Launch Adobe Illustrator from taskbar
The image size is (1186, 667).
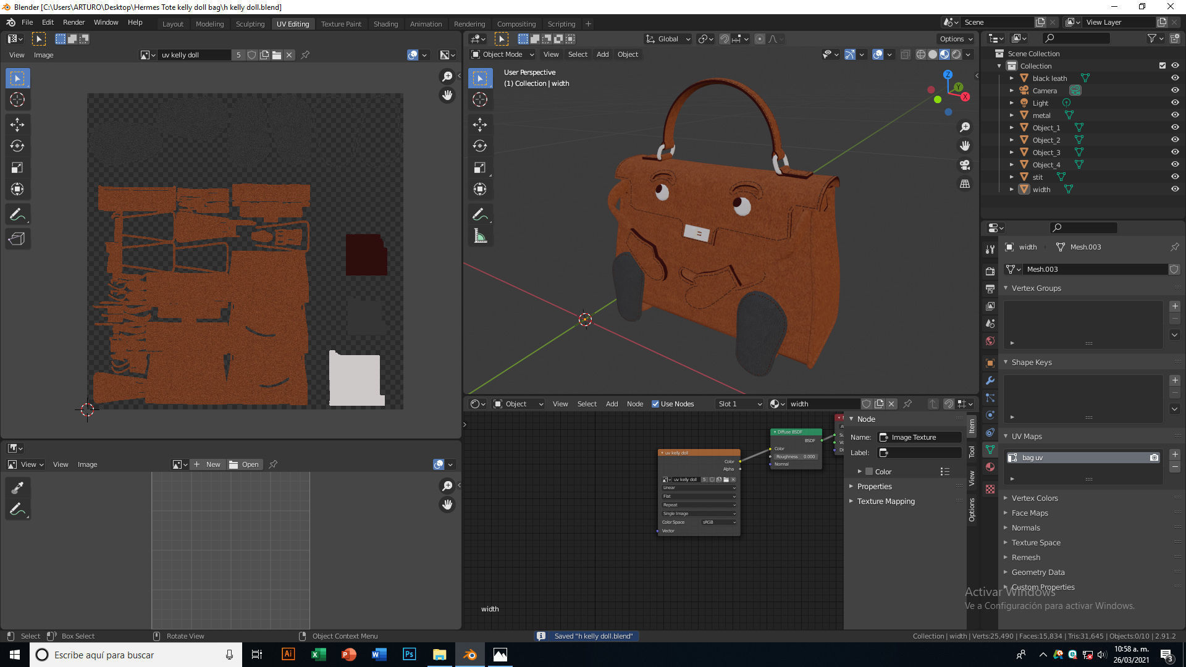point(288,654)
